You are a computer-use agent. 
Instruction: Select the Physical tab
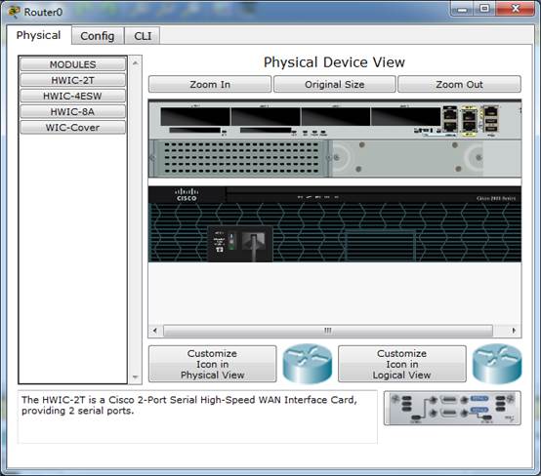click(x=39, y=35)
